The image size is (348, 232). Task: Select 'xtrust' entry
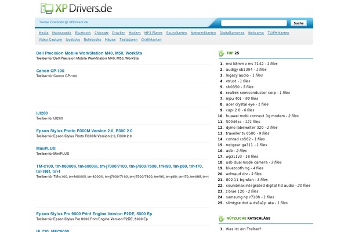(x=231, y=81)
